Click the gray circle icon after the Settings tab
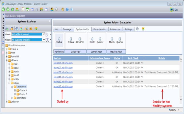This screenshot has width=184, height=114. pos(137,29)
